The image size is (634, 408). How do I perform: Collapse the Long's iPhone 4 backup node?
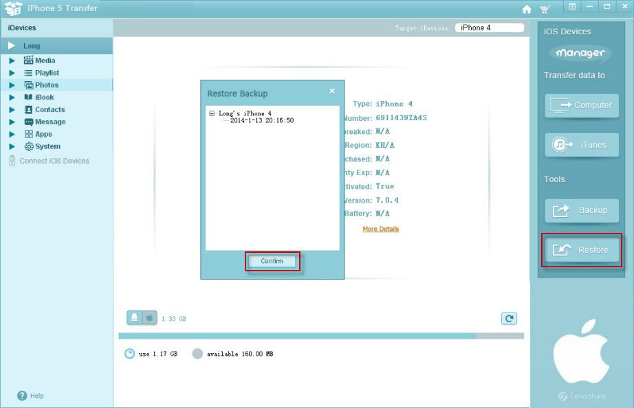212,113
